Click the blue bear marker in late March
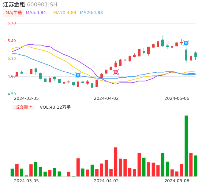This screenshot has height=185, width=210. click(x=78, y=75)
